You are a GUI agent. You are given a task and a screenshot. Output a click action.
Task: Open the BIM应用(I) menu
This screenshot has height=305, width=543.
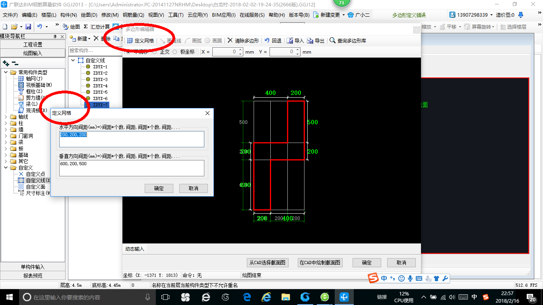click(224, 15)
